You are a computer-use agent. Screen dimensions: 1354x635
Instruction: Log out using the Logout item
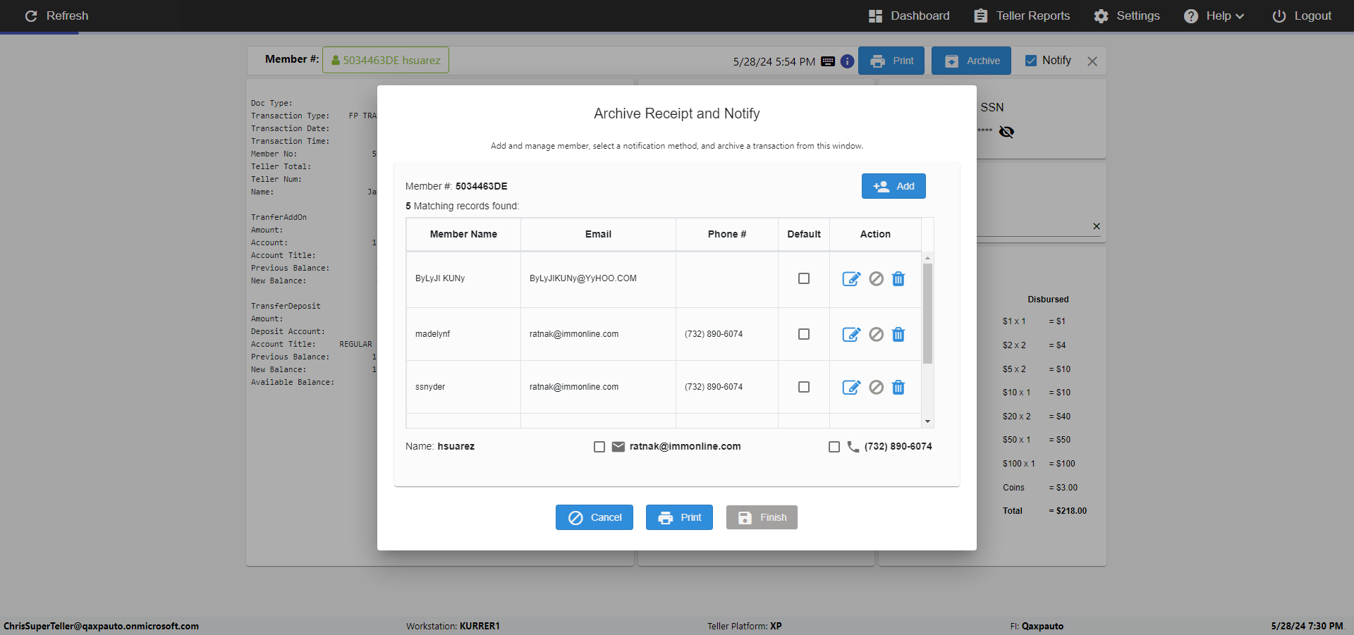coord(1302,16)
